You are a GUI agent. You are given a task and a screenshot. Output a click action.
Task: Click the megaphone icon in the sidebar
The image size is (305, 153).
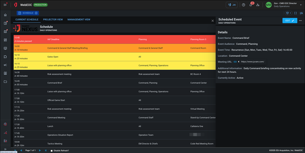(5, 65)
